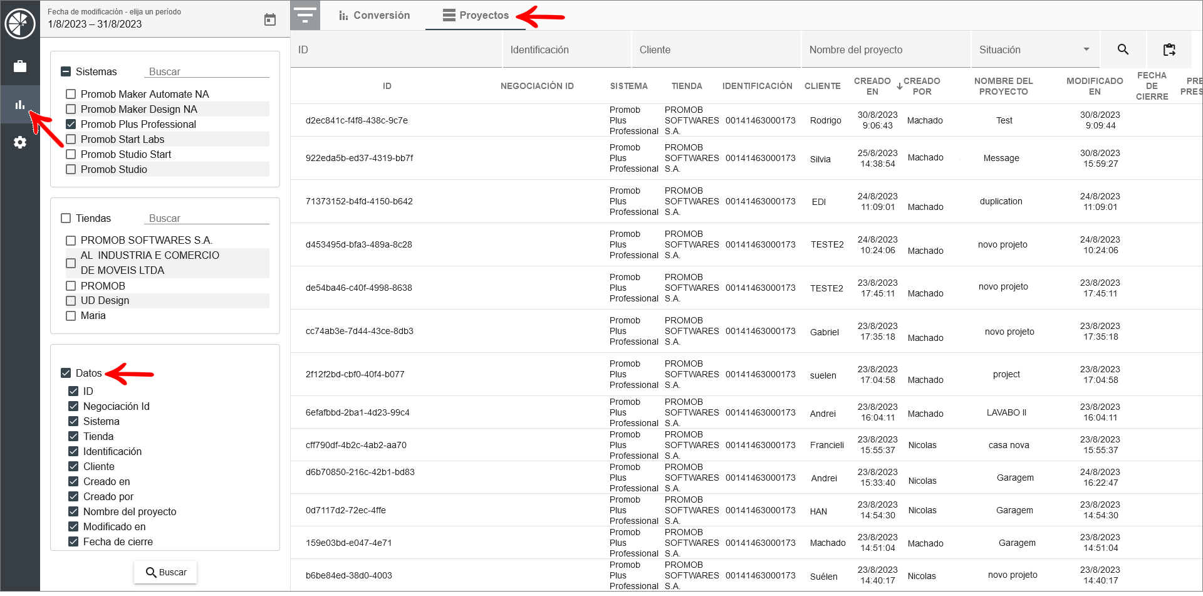Check Promob Studio Start

[71, 154]
